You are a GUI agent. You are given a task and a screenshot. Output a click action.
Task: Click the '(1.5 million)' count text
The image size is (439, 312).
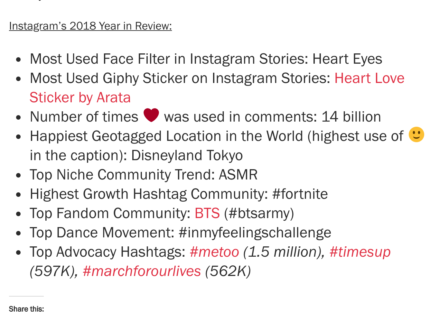[284, 252]
